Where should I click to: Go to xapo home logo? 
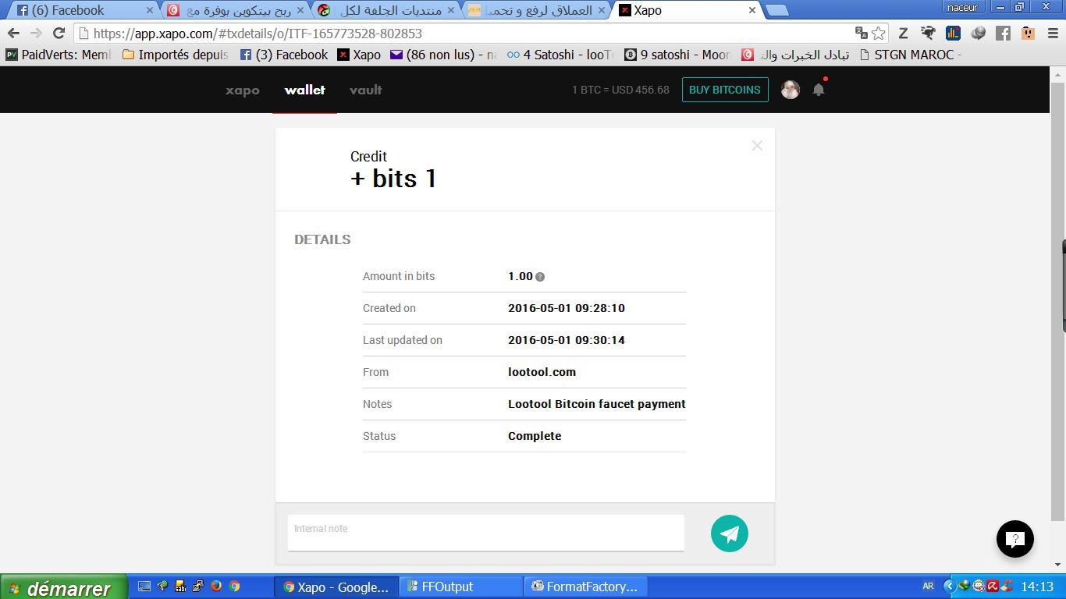coord(242,90)
